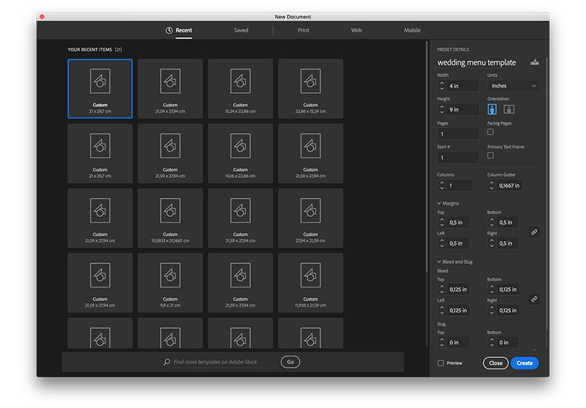Image resolution: width=586 pixels, height=408 pixels.
Task: Click the Slug Top stepper arrows
Action: click(x=442, y=343)
